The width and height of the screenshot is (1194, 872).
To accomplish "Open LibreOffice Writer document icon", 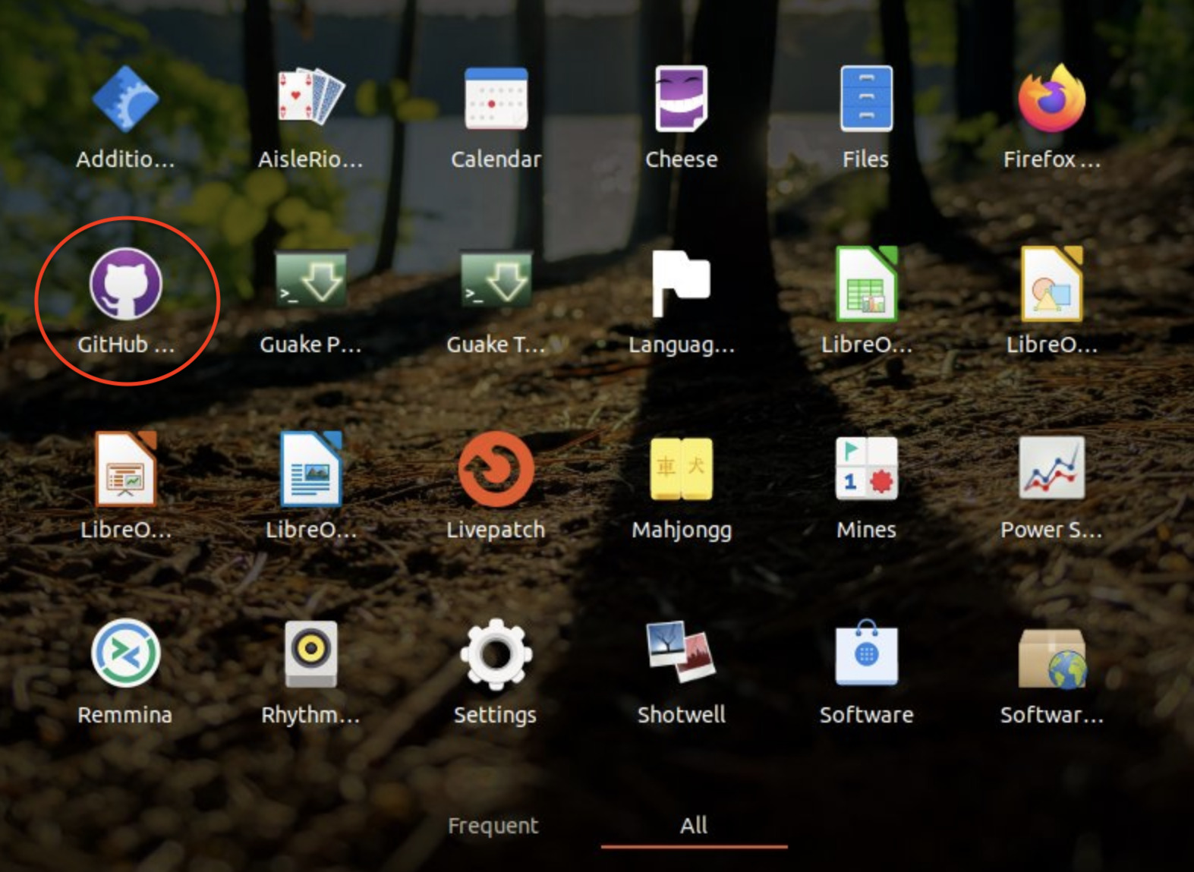I will pos(310,469).
